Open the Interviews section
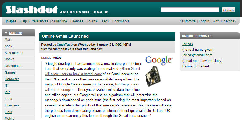 click(12, 105)
